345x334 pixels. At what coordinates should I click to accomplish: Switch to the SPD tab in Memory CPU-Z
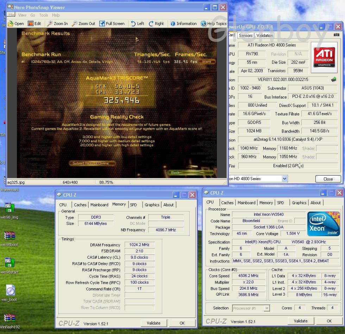(x=133, y=204)
